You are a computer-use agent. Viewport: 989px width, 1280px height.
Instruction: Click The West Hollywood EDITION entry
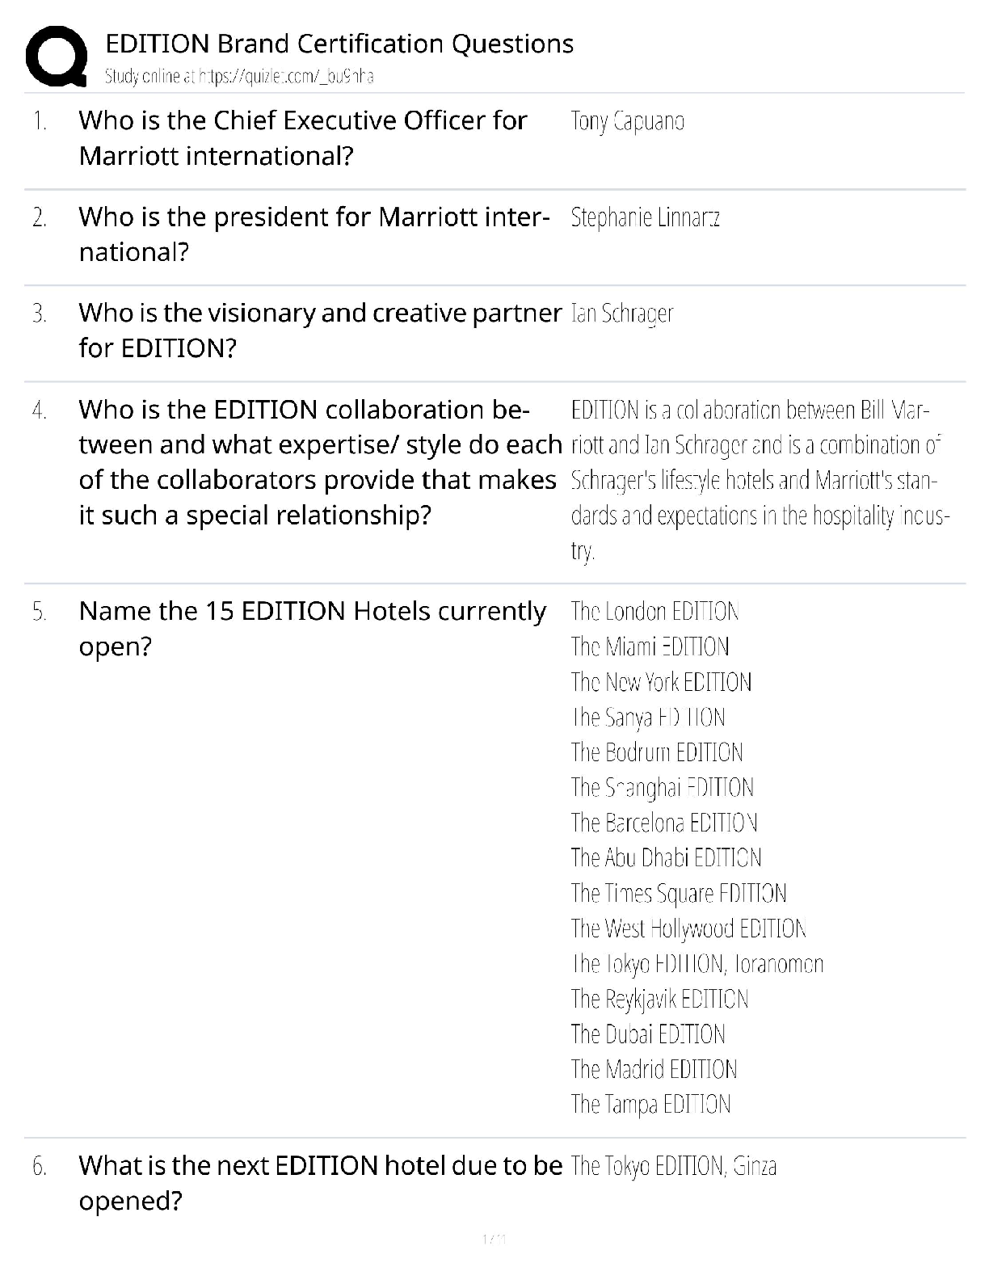point(688,928)
